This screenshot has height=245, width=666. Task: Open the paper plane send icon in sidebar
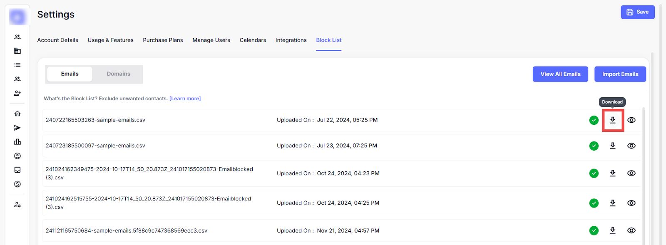pos(17,128)
